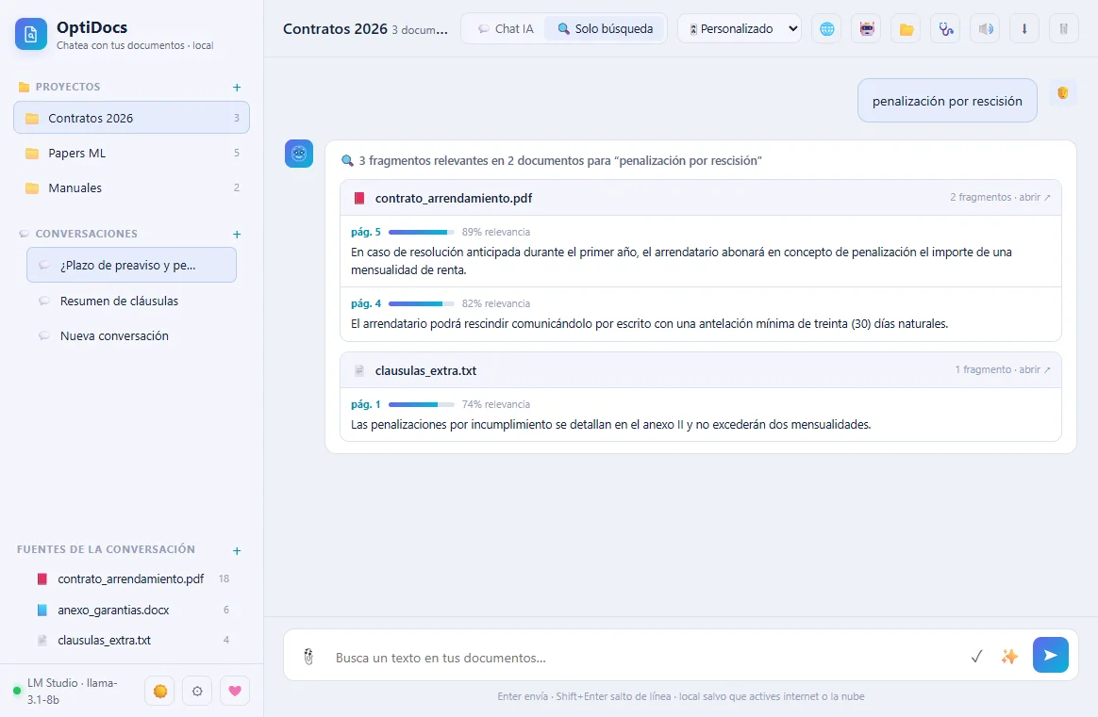Toggle internet access globe icon
The width and height of the screenshot is (1098, 717).
pos(827,28)
